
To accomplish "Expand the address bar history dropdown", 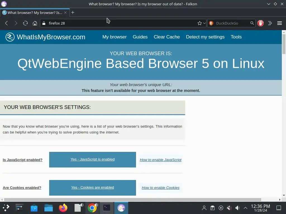I will coord(204,23).
